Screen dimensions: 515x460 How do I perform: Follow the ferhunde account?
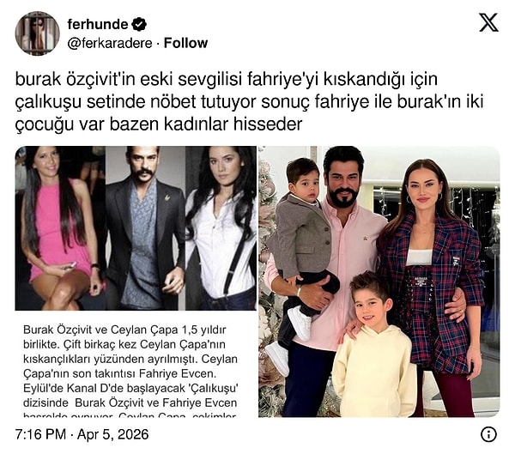(x=185, y=43)
